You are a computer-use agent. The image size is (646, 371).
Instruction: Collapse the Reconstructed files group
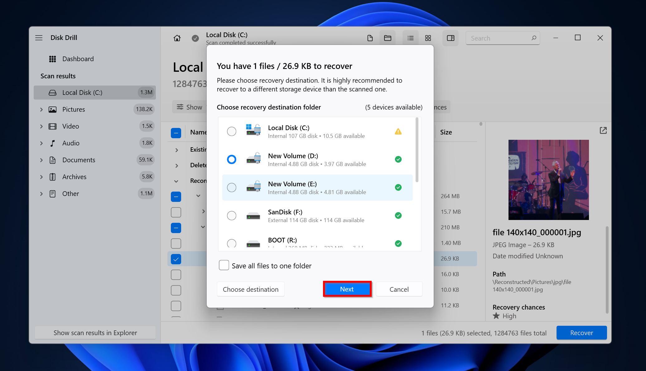(176, 181)
